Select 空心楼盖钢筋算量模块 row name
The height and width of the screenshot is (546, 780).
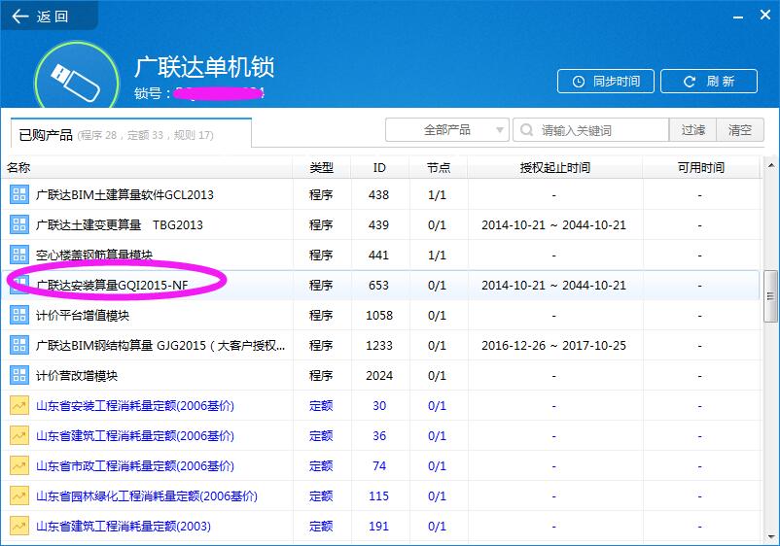[x=94, y=255]
